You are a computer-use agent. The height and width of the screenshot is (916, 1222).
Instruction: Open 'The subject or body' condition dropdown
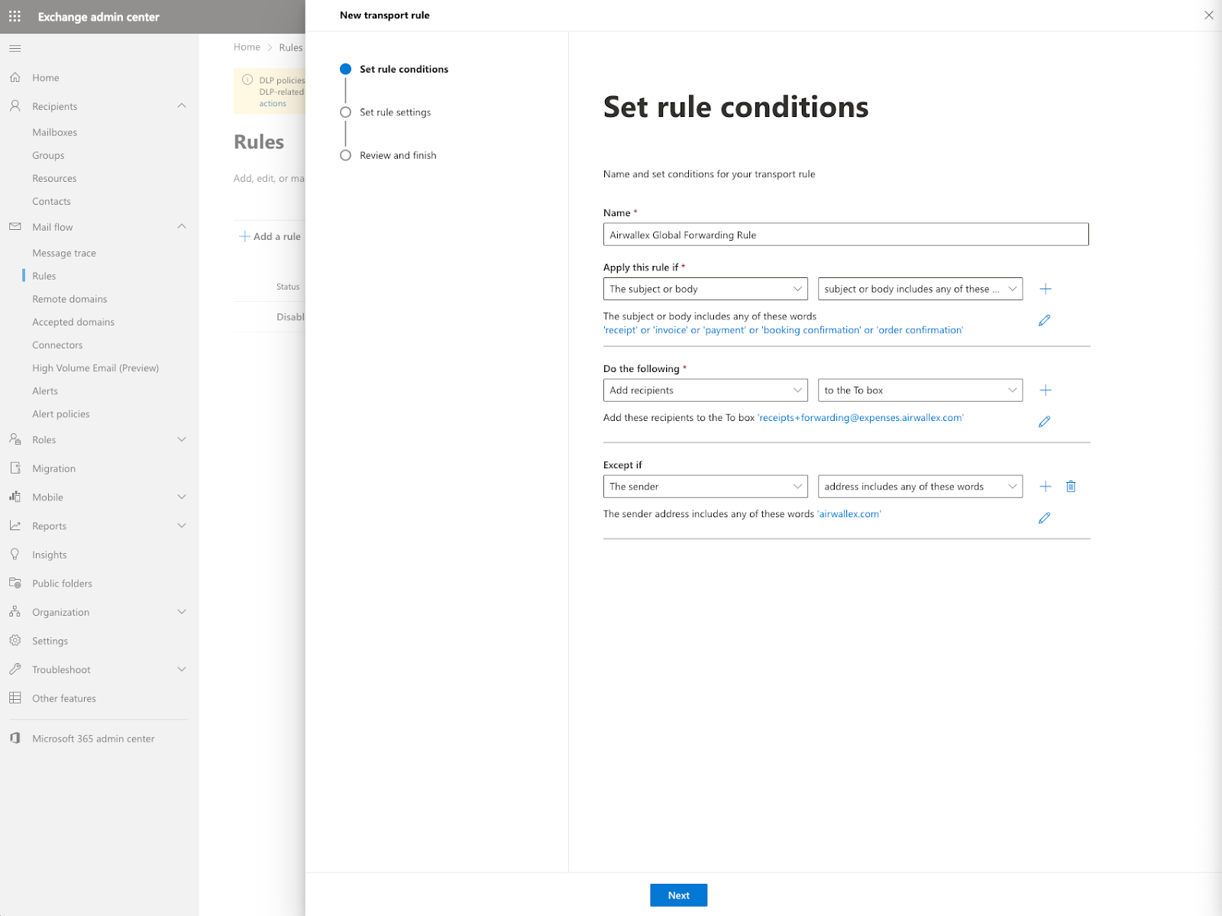coord(705,289)
